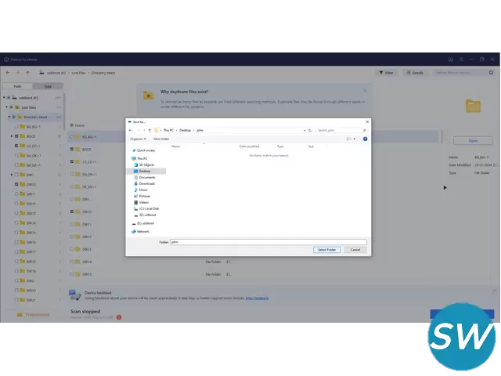Expand the change view options dropdown

(355, 139)
